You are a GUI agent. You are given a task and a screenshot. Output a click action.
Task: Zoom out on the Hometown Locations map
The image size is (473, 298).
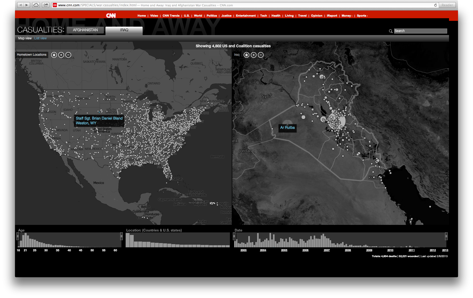(68, 55)
